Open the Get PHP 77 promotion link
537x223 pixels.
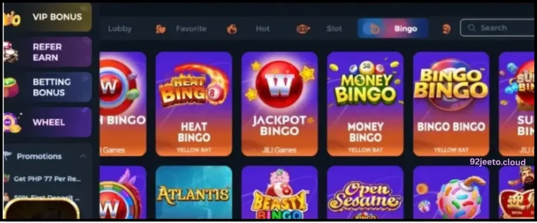(x=47, y=178)
